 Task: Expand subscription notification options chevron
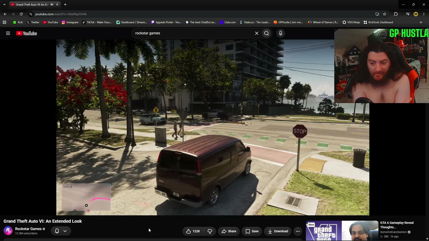pos(65,231)
